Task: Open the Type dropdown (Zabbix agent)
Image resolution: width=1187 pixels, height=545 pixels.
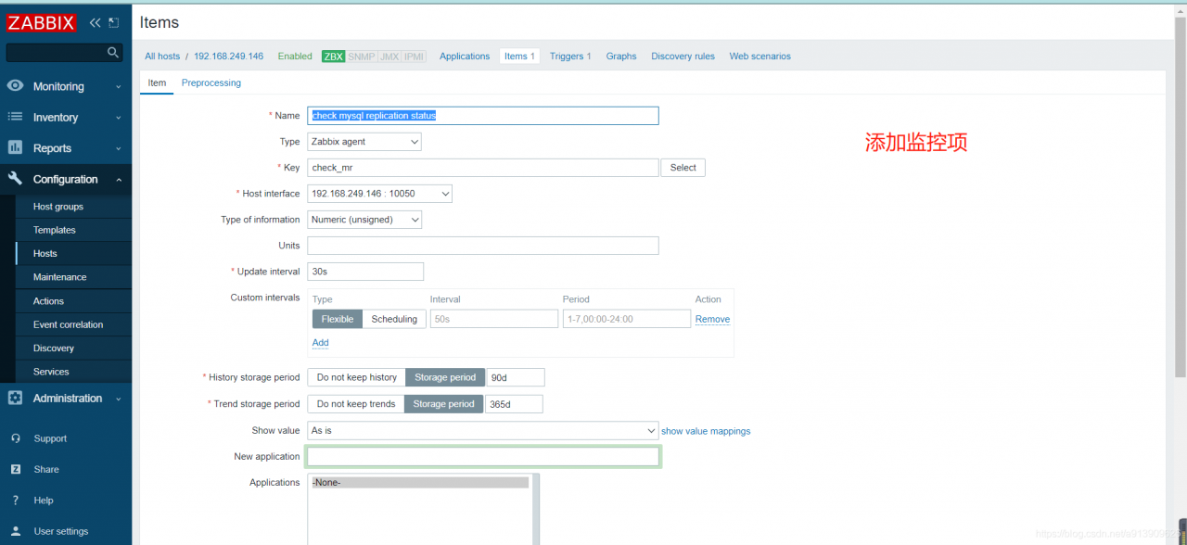Action: pos(364,142)
